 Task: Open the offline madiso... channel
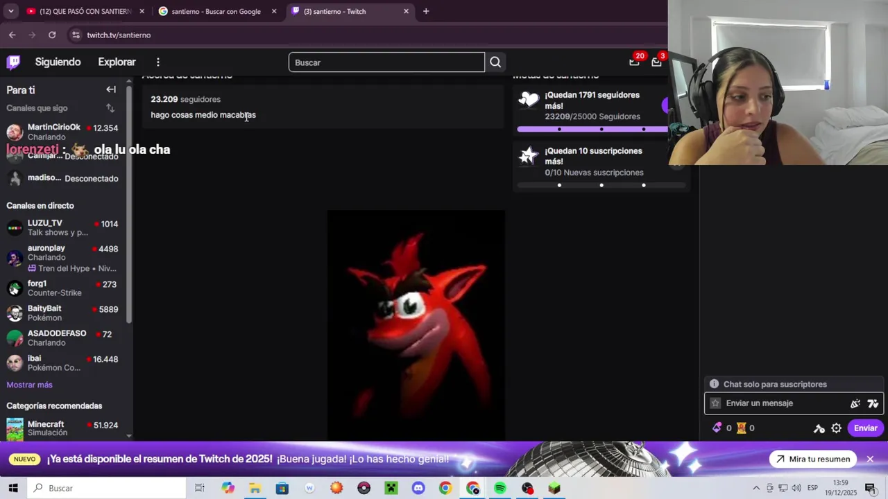coord(62,178)
